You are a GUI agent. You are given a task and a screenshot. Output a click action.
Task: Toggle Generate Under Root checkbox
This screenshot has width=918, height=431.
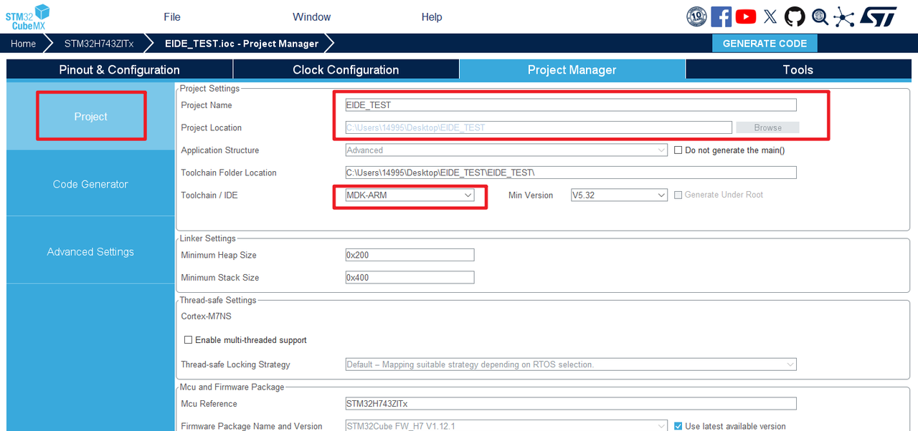coord(678,195)
